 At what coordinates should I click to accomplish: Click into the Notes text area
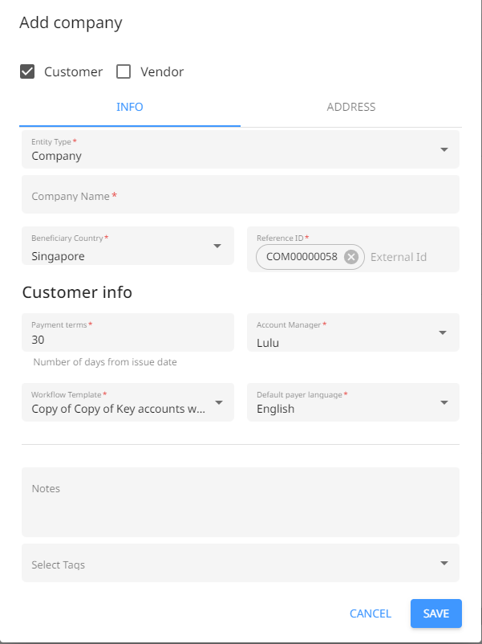click(241, 503)
